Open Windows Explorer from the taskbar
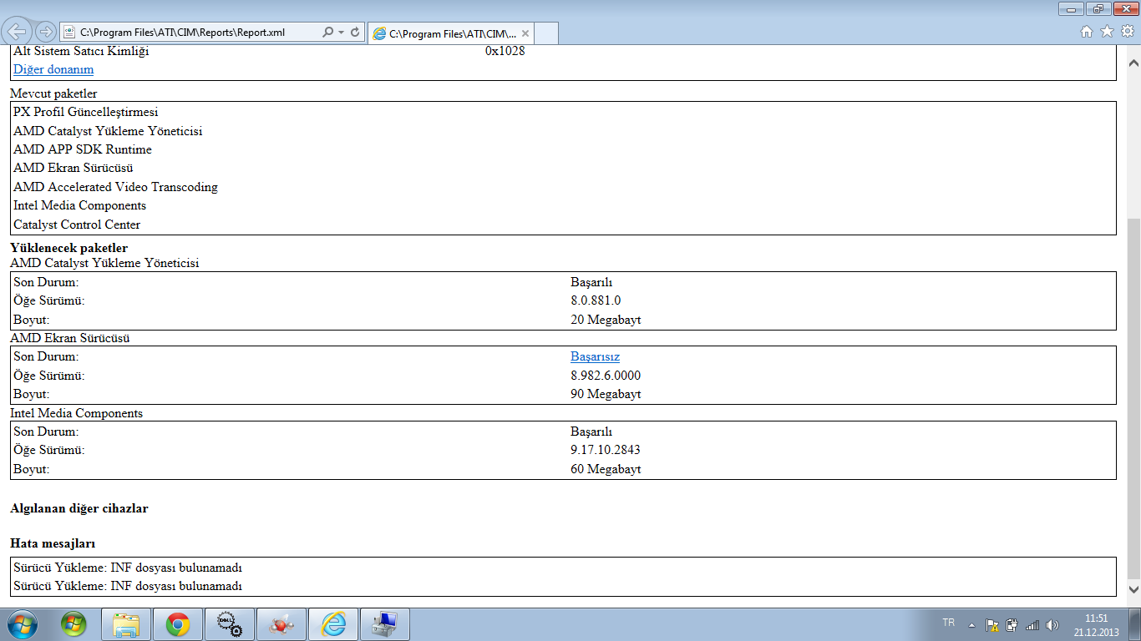The width and height of the screenshot is (1141, 641). pos(126,624)
